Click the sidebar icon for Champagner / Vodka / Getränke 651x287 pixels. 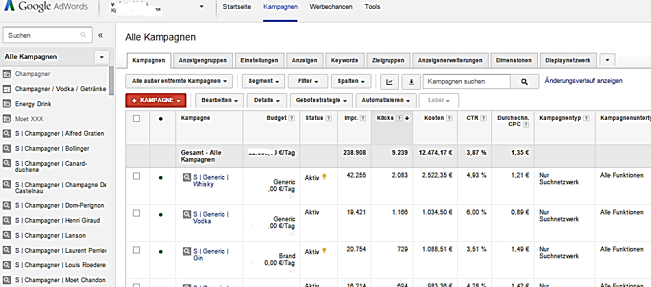click(7, 89)
